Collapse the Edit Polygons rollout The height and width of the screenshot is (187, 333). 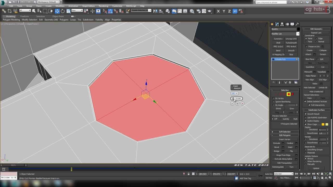[x=285, y=135]
